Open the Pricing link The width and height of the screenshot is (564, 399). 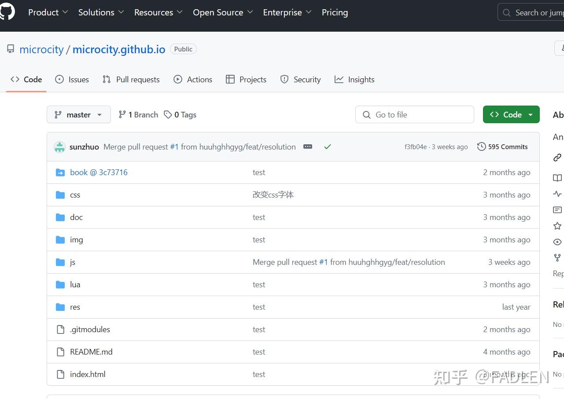point(335,12)
